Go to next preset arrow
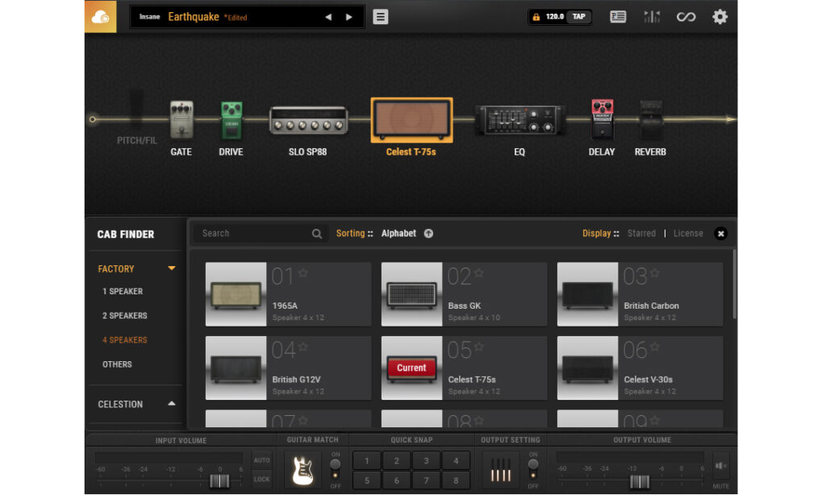This screenshot has width=826, height=495. pyautogui.click(x=348, y=17)
